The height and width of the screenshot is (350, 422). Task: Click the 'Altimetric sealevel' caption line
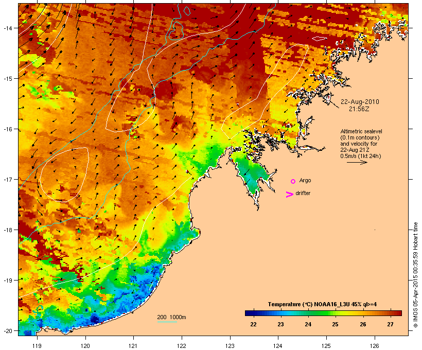pyautogui.click(x=361, y=131)
